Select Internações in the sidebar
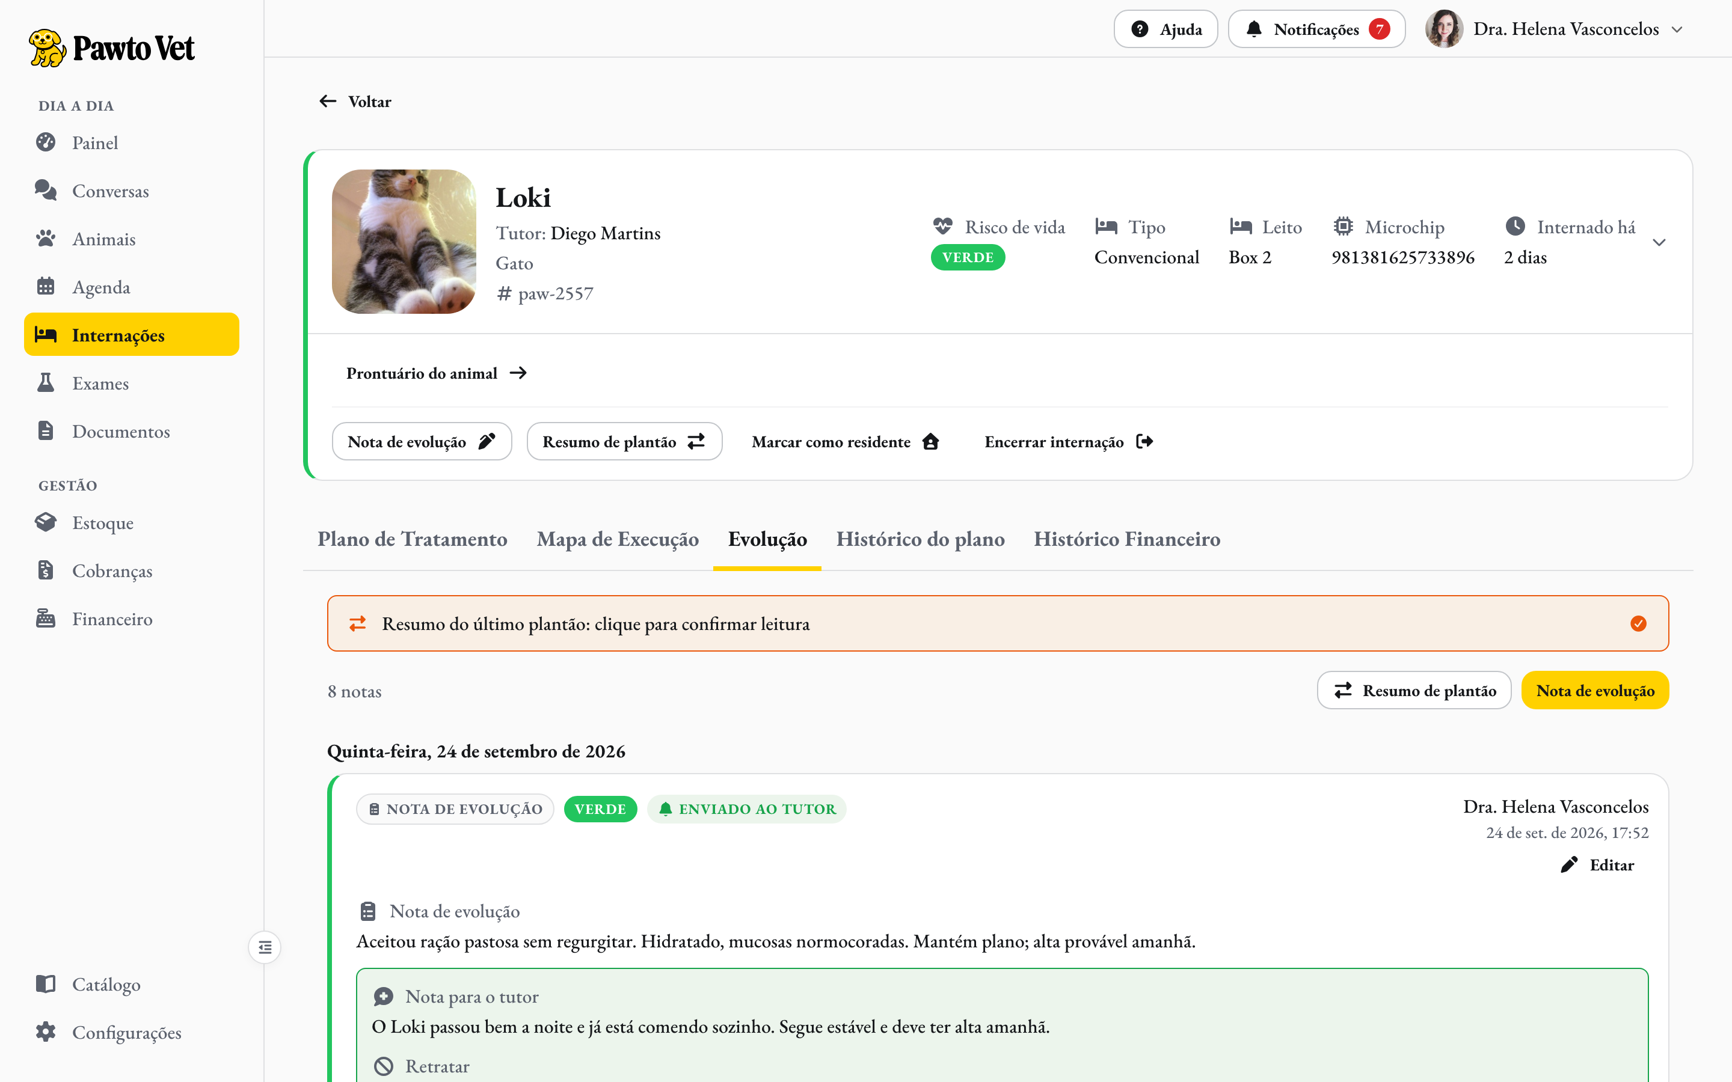 coord(132,334)
